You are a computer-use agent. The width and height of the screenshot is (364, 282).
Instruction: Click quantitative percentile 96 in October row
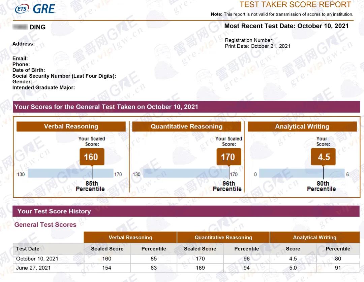[x=246, y=258]
